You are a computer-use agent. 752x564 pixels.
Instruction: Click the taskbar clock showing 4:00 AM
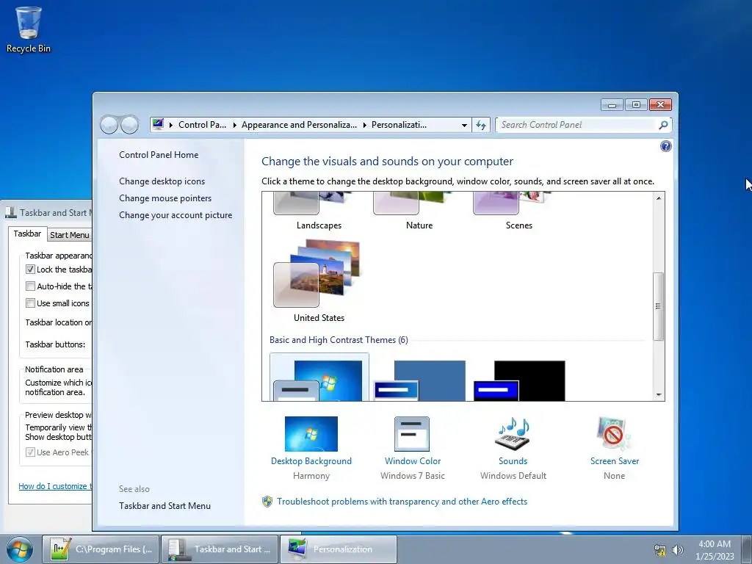[x=715, y=550]
